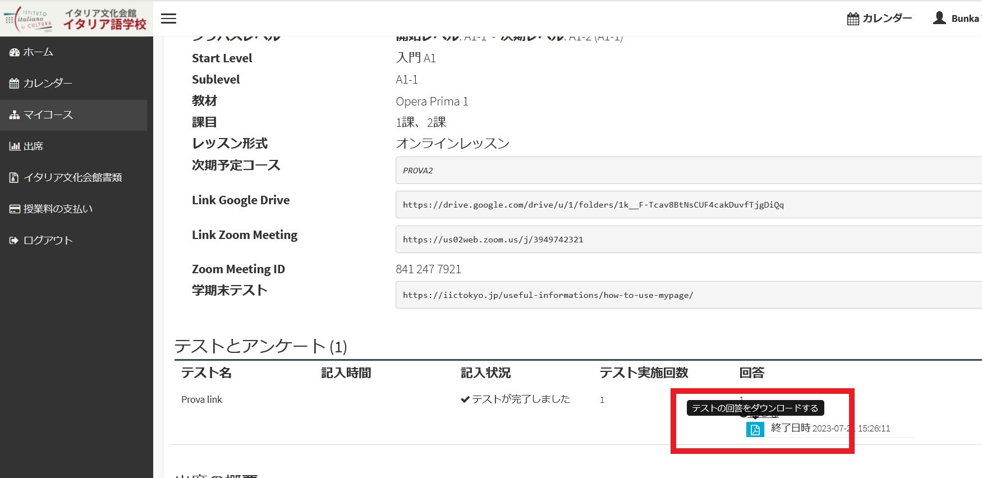Click the Zoom meeting URL field

(x=687, y=240)
